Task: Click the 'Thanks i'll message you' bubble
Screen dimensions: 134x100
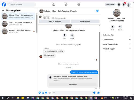Action: pos(84,72)
